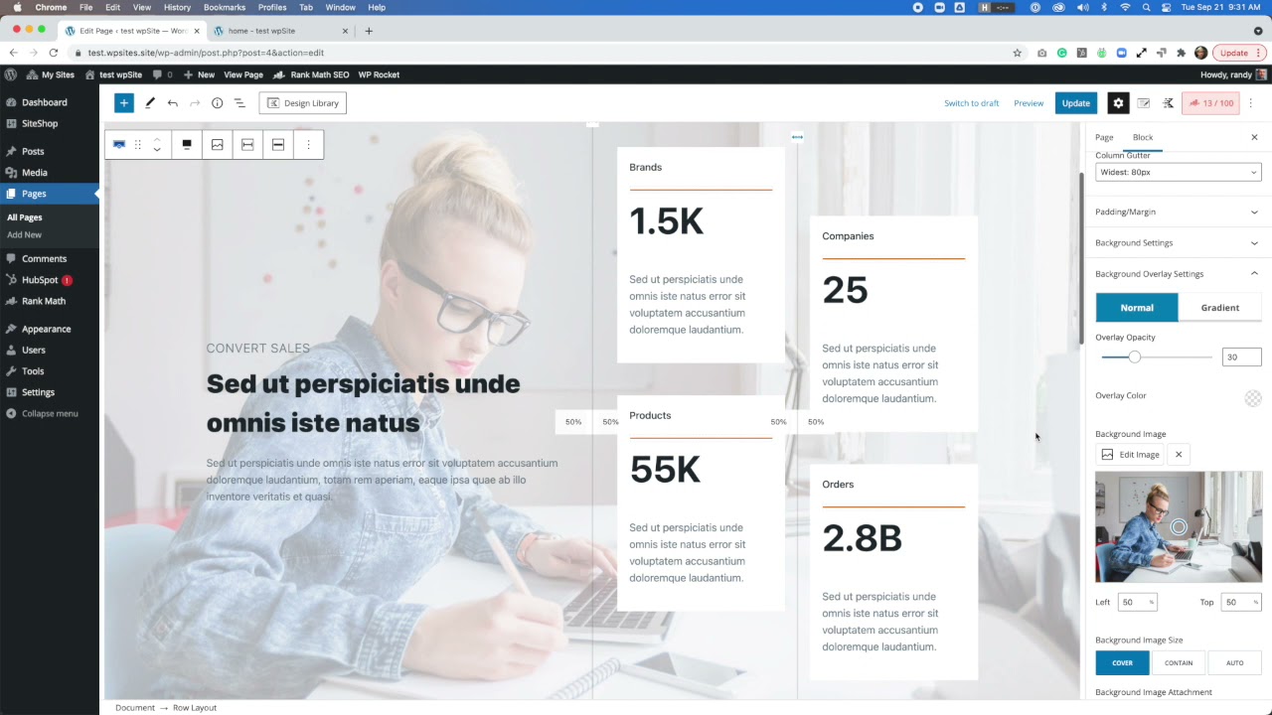Click the Left position field
Viewport: 1272px width, 715px height.
click(x=1138, y=602)
